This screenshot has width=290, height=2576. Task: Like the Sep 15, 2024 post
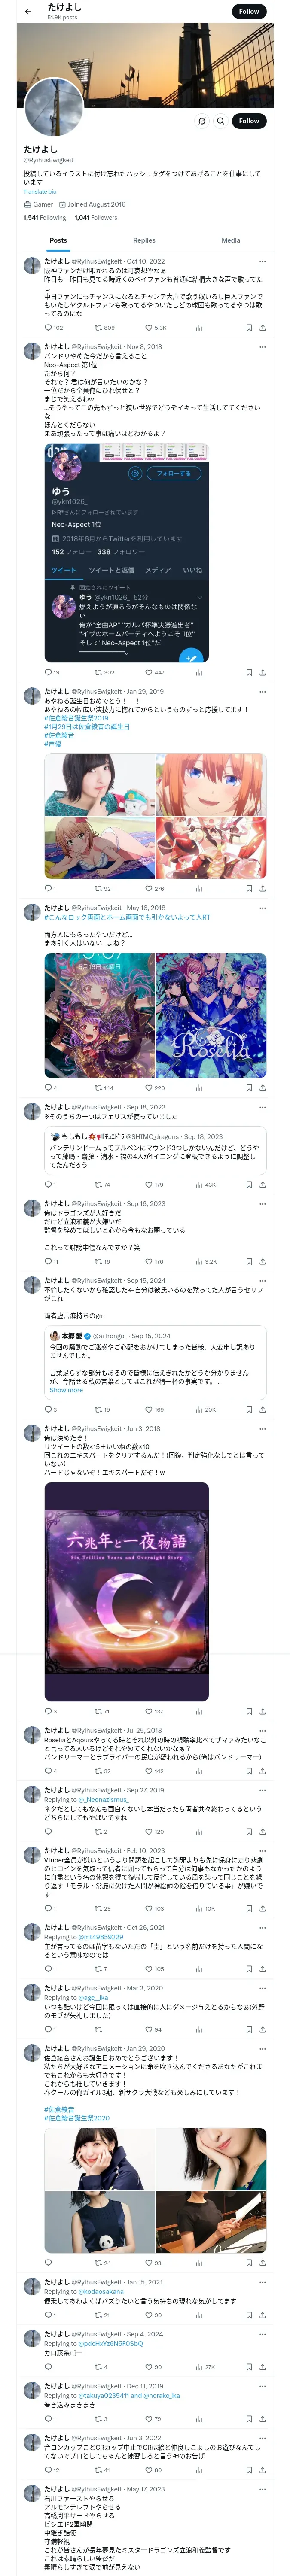click(x=149, y=1409)
